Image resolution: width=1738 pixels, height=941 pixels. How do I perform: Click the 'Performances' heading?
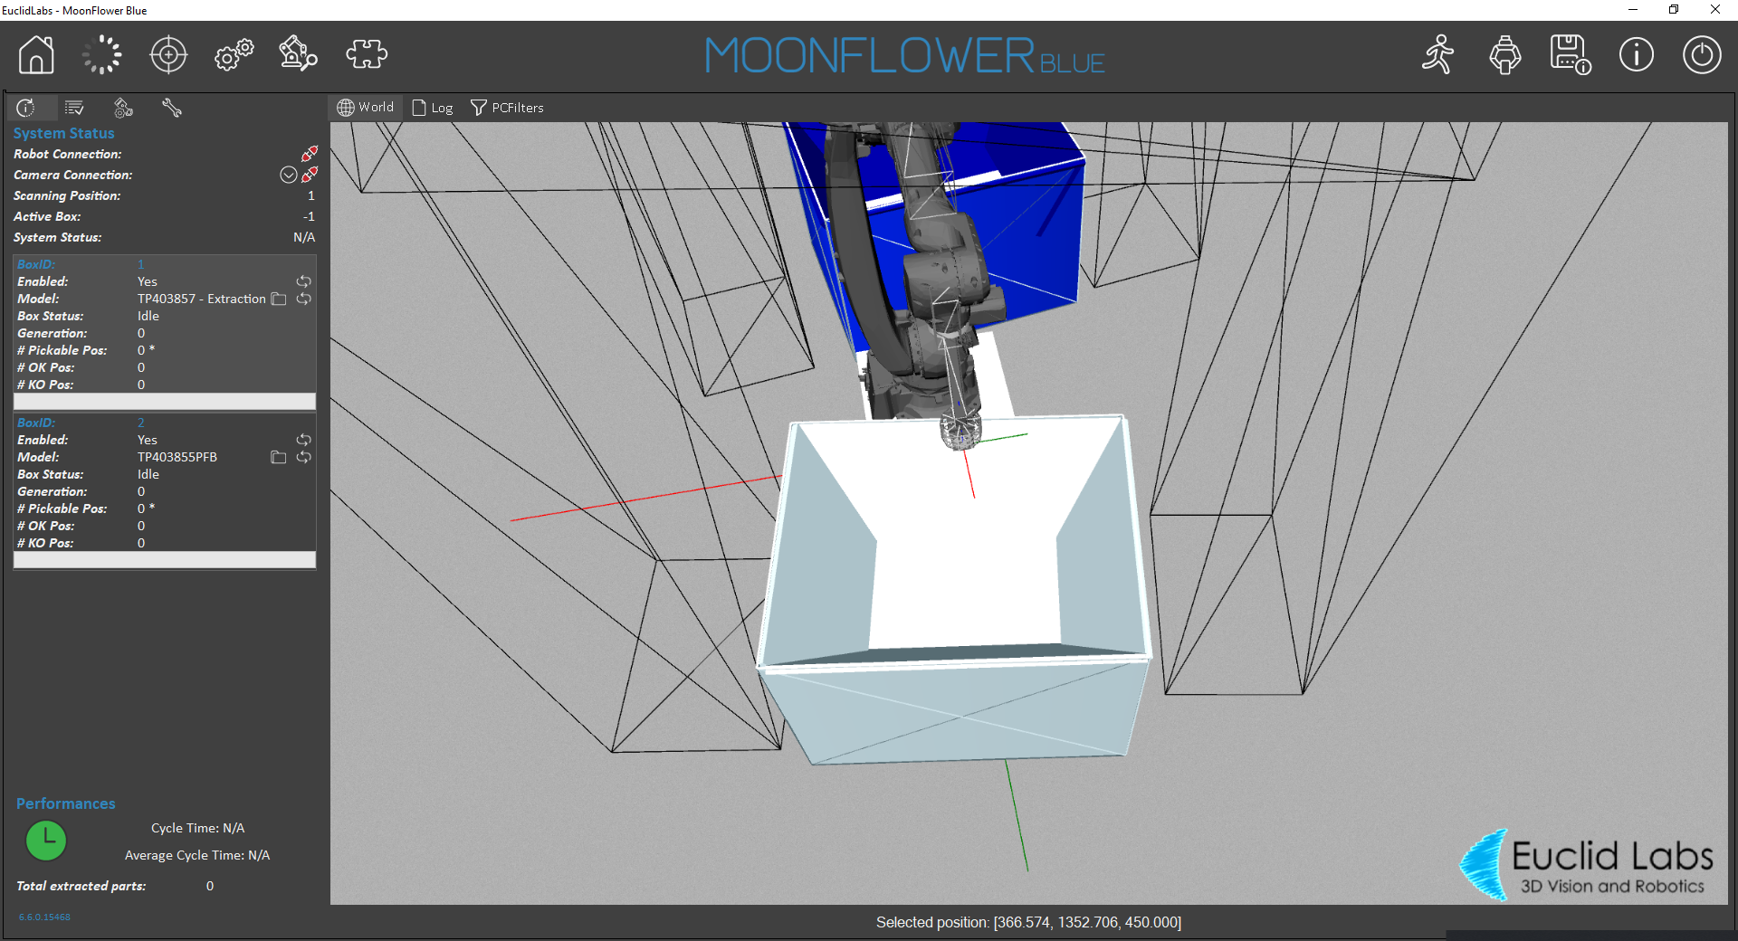point(66,803)
